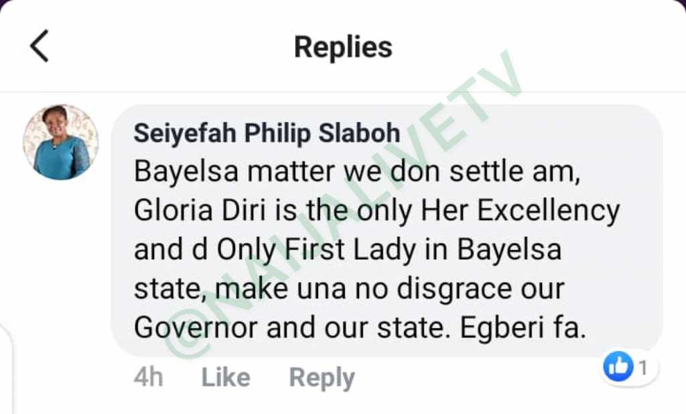View reaction count number 1

coord(642,368)
